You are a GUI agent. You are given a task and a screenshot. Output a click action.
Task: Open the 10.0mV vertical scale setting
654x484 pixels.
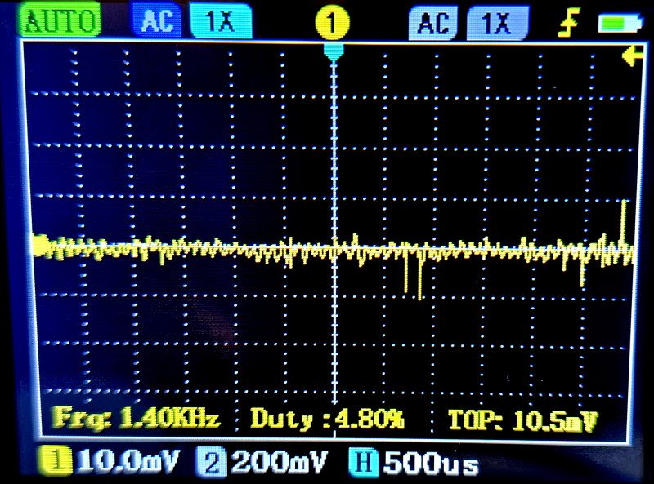point(127,463)
